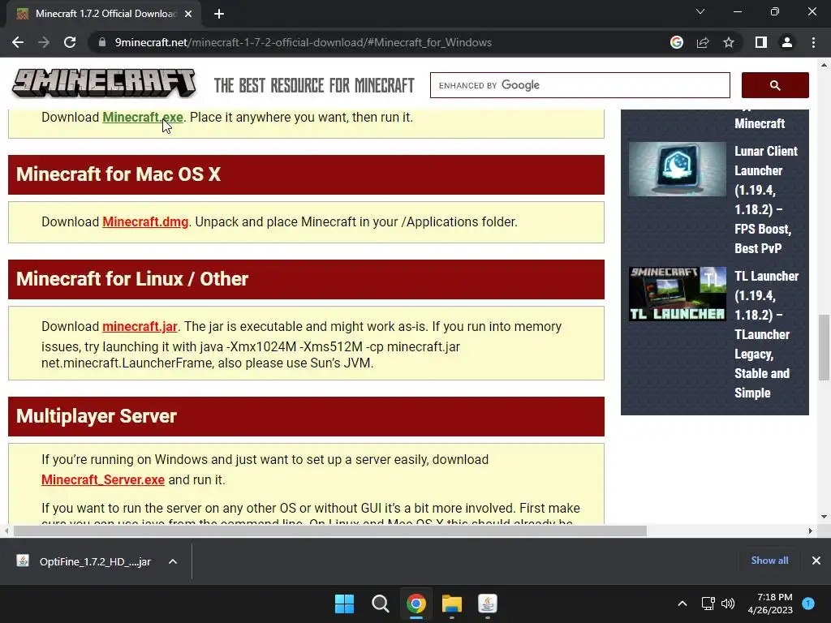Click the vertical page scrollbar thumb
This screenshot has height=623, width=831.
click(x=824, y=347)
